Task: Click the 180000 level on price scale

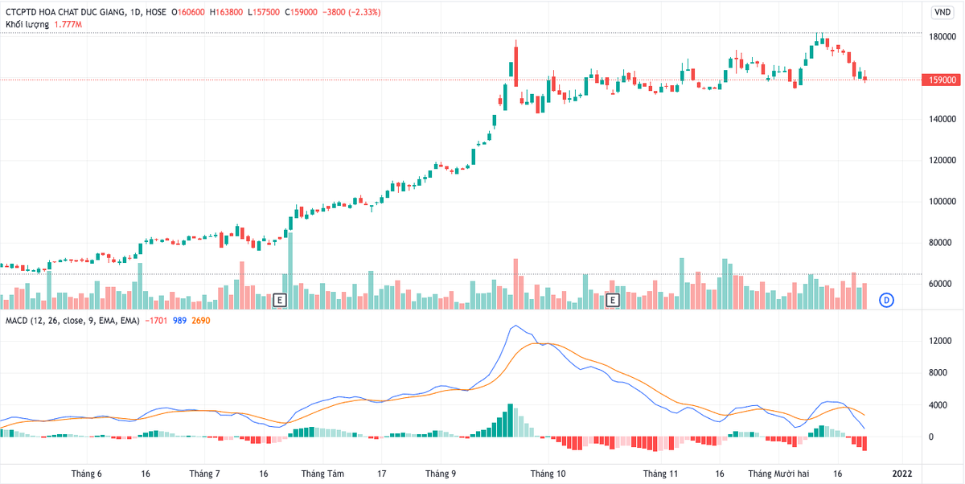Action: pyautogui.click(x=942, y=37)
